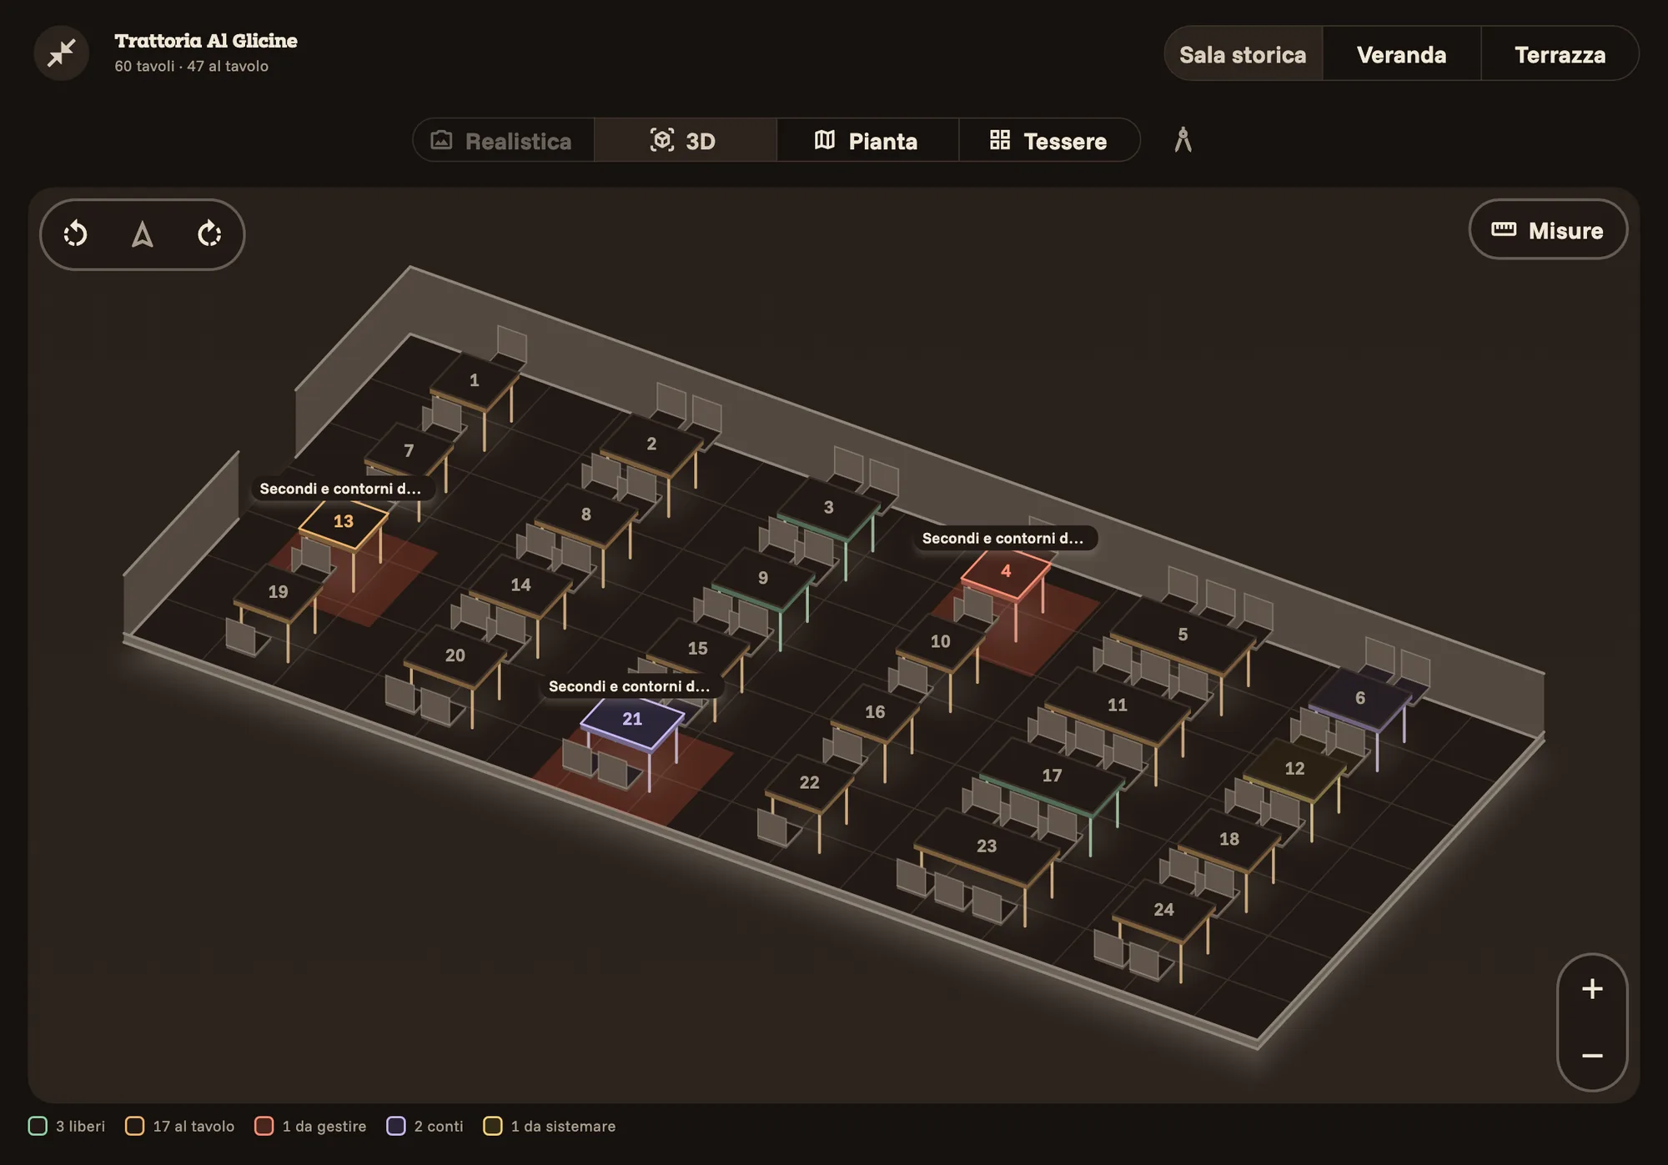Zoom out with the minus button
The height and width of the screenshot is (1165, 1668).
[1592, 1056]
